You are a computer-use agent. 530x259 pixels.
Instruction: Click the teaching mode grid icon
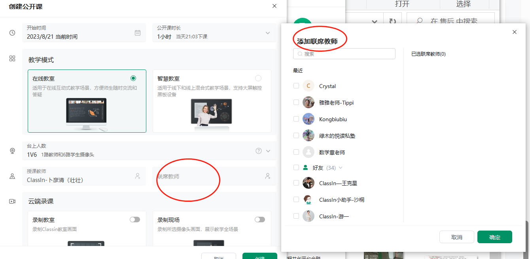(12, 58)
